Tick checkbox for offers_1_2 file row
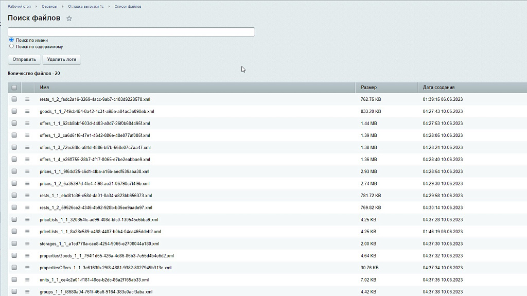 click(x=14, y=135)
